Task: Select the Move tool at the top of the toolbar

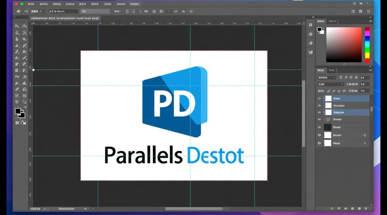Action: click(x=17, y=26)
